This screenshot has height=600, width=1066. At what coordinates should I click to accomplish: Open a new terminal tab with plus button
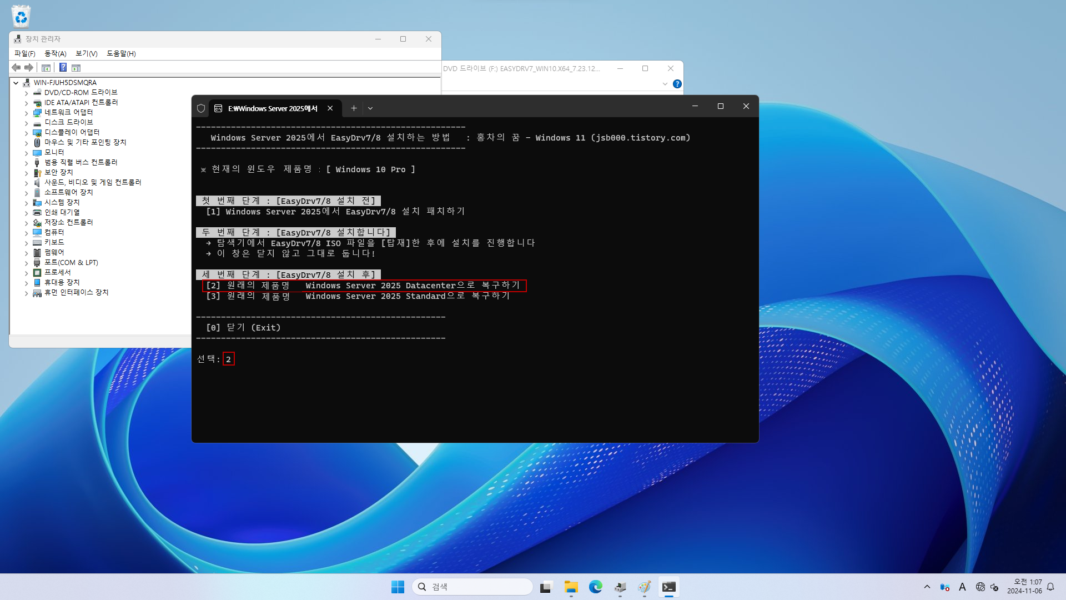tap(354, 108)
